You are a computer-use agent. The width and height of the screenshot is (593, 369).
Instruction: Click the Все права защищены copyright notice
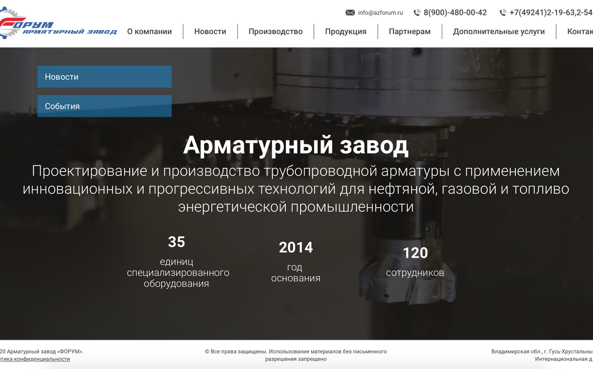[295, 355]
